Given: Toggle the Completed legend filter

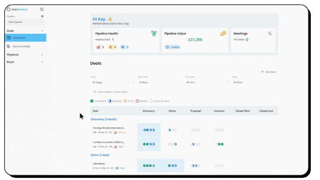Looking at the screenshot, I should 98,101.
